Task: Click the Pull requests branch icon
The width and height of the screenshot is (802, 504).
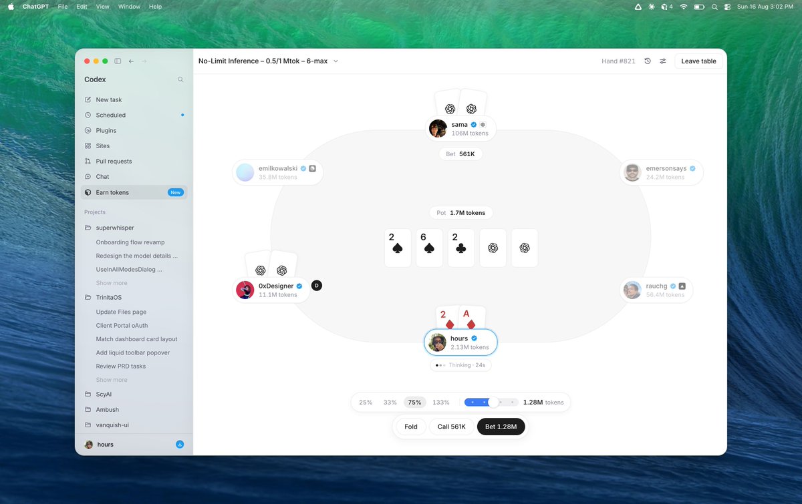Action: (x=88, y=161)
